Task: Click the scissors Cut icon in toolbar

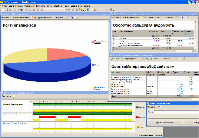Action: pyautogui.click(x=15, y=10)
